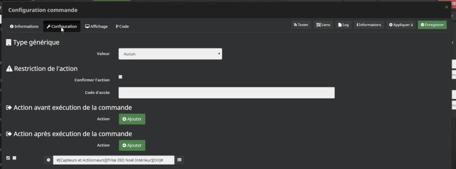
Task: Switch to the Configuration tab
Action: (61, 26)
